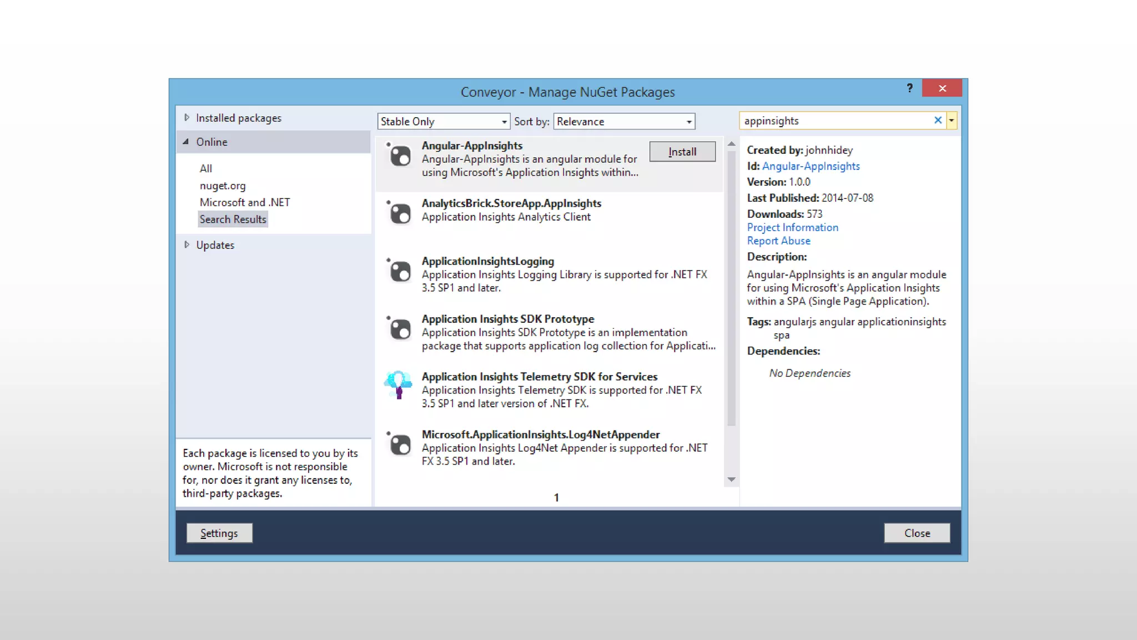Clear the appinsights search text
1137x640 pixels.
pos(938,121)
